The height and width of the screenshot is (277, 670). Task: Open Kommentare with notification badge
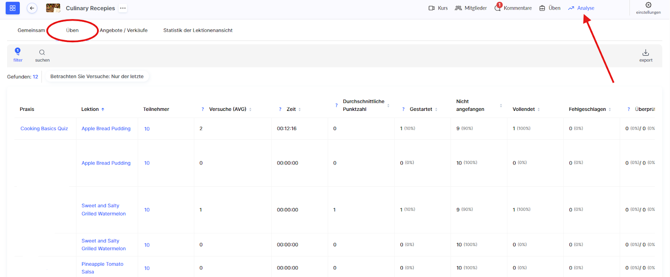[513, 8]
